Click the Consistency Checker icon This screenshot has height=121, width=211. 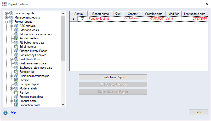click(x=16, y=55)
